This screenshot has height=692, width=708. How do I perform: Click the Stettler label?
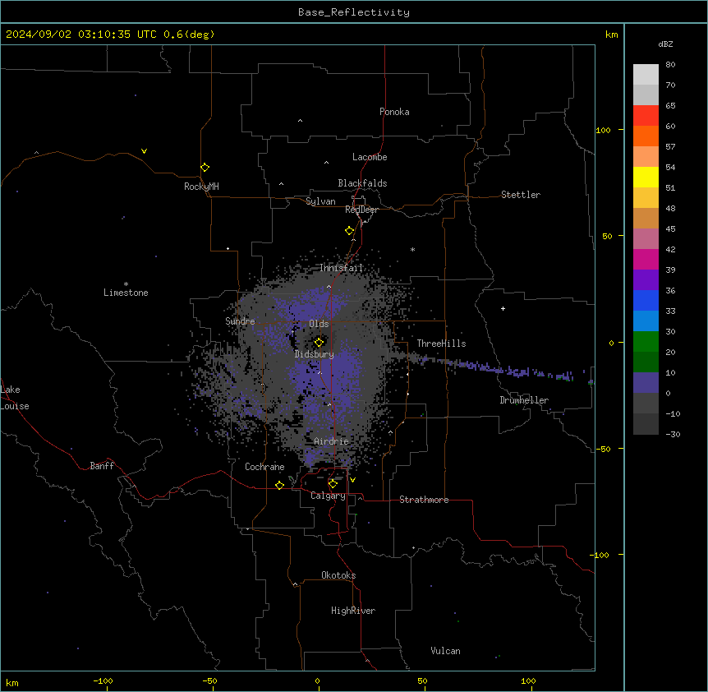[521, 195]
